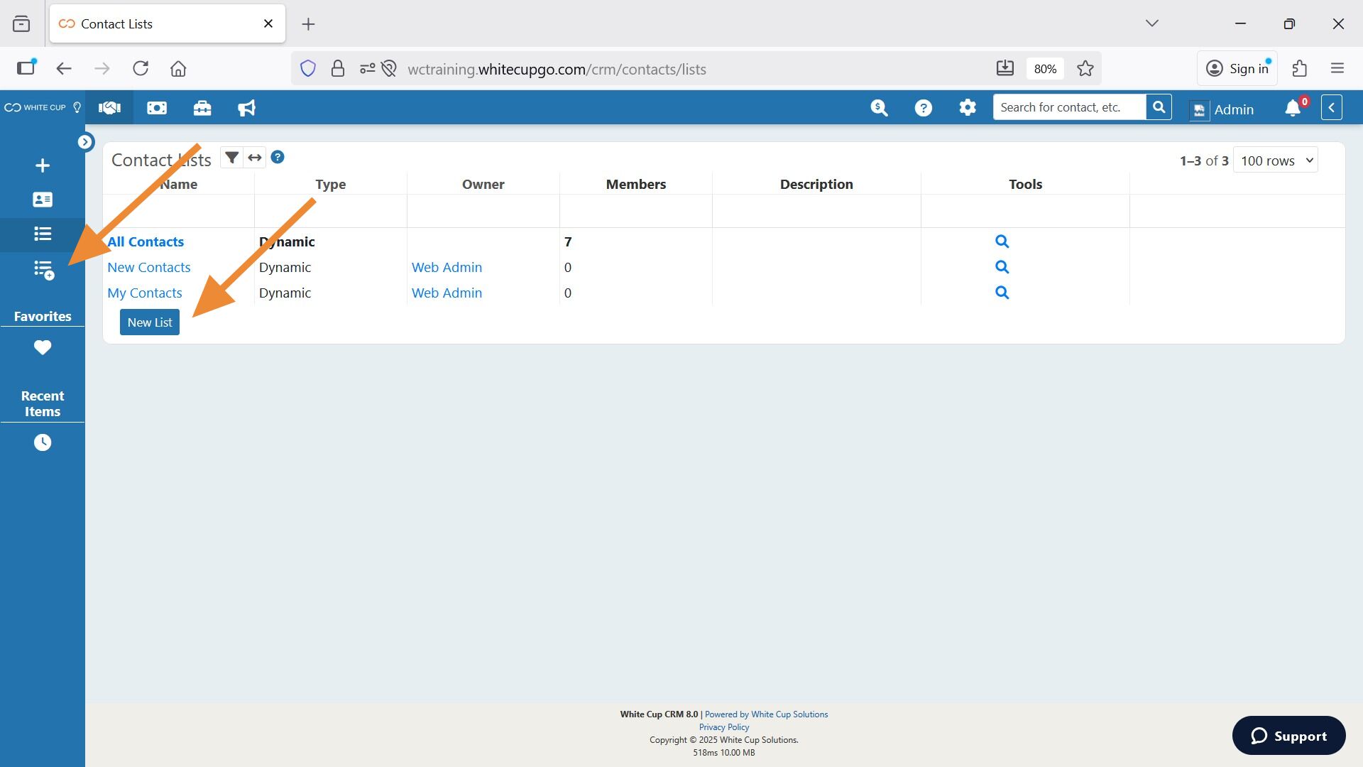Open the Admin user menu
The height and width of the screenshot is (767, 1363).
point(1222,109)
